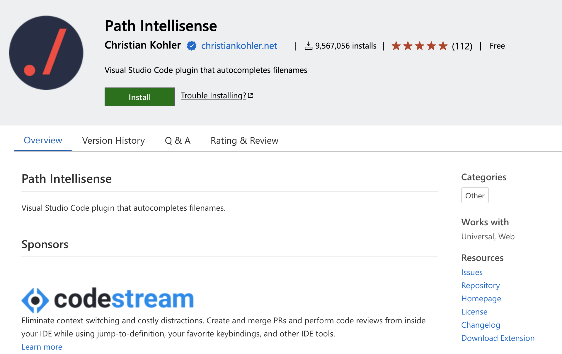Click the Categories heading
The image size is (562, 354).
[x=483, y=177]
